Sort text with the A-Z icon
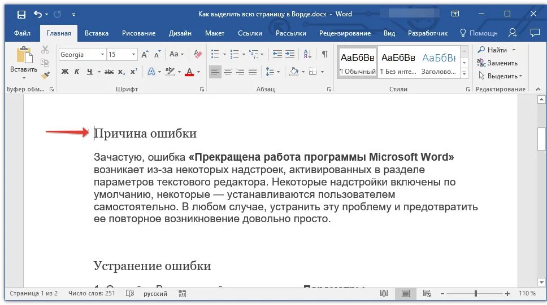The image size is (547, 305). pyautogui.click(x=307, y=54)
